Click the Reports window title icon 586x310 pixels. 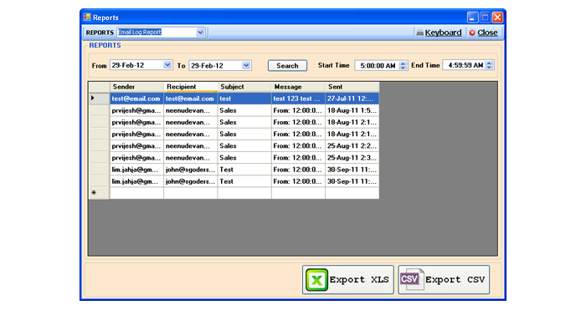87,18
